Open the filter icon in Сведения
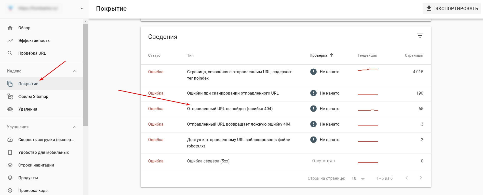The height and width of the screenshot is (195, 483). [x=420, y=36]
